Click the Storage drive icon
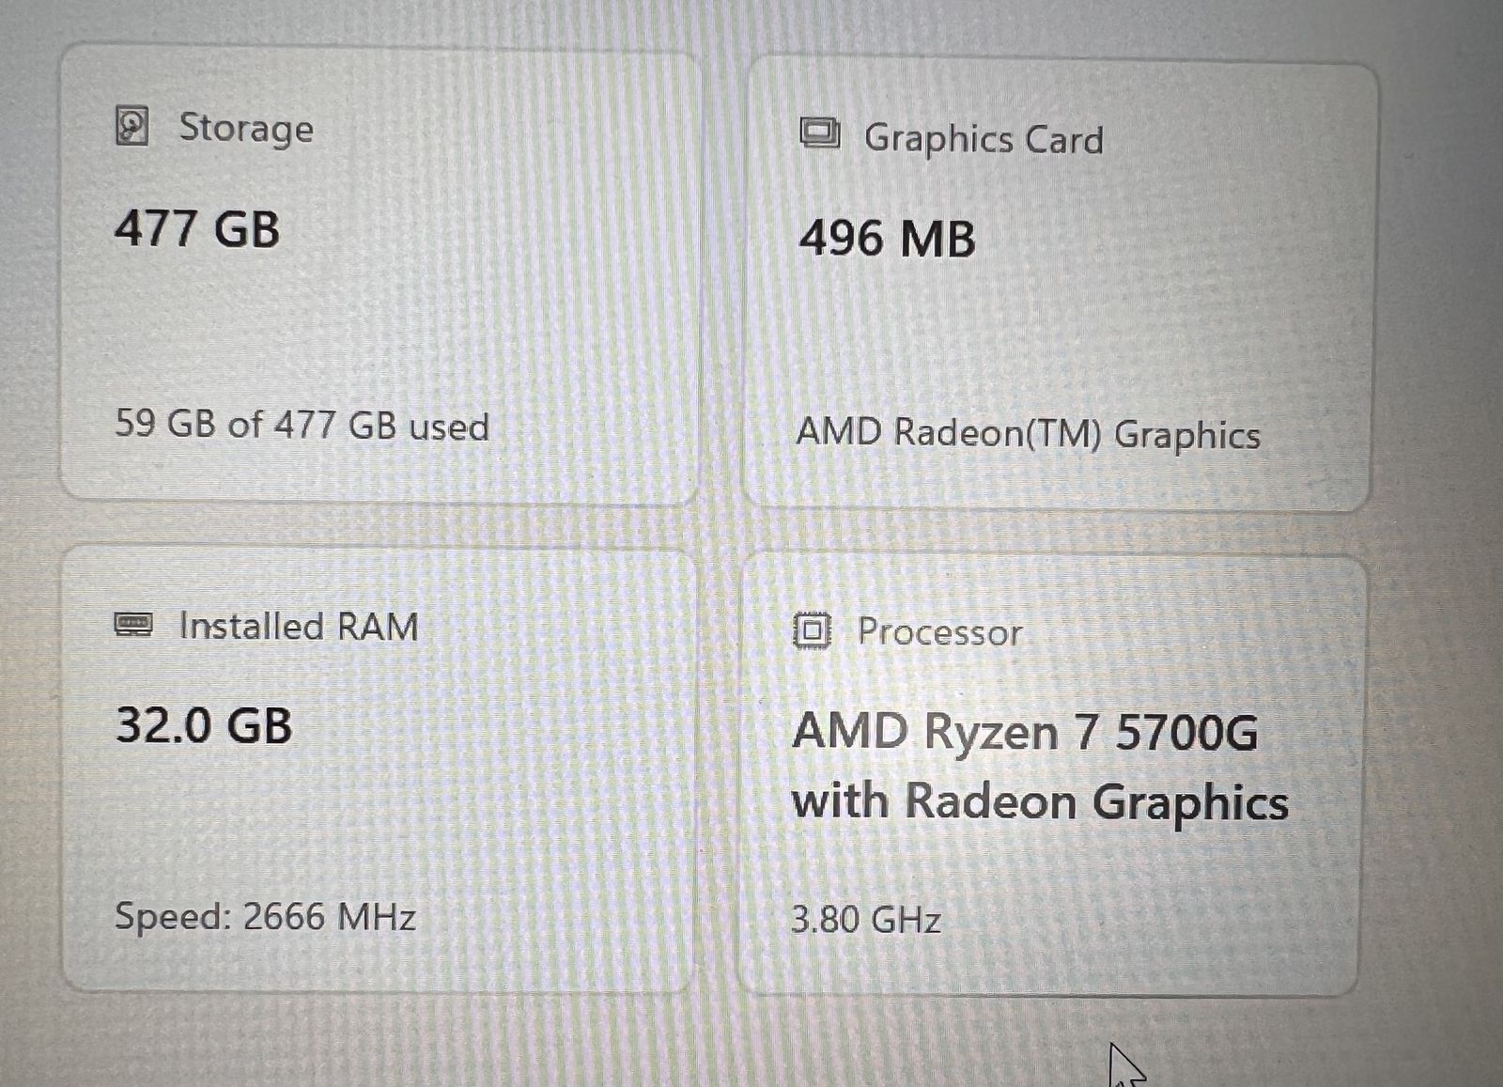 (132, 126)
